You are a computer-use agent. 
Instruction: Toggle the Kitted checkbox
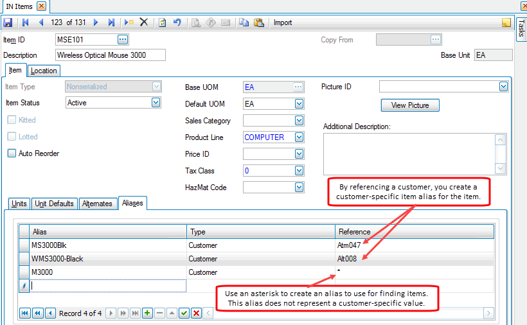pos(12,120)
